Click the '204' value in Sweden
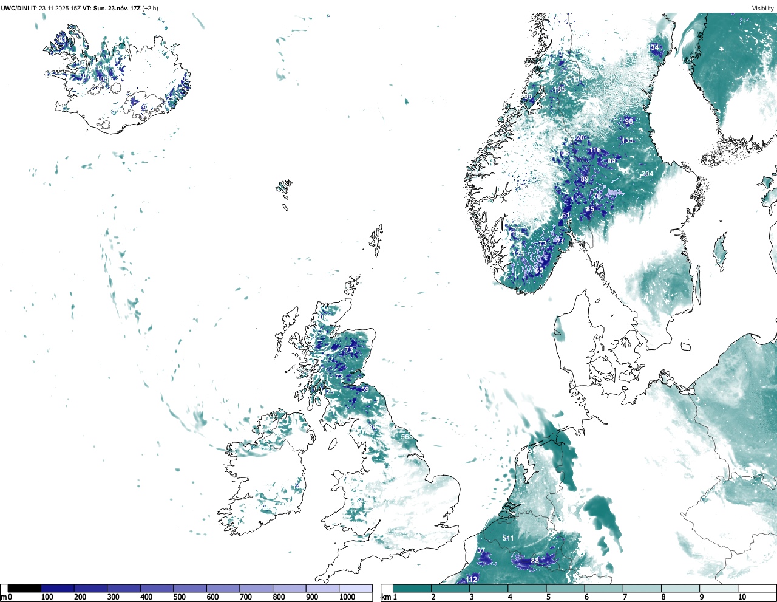This screenshot has height=602, width=777. point(647,174)
